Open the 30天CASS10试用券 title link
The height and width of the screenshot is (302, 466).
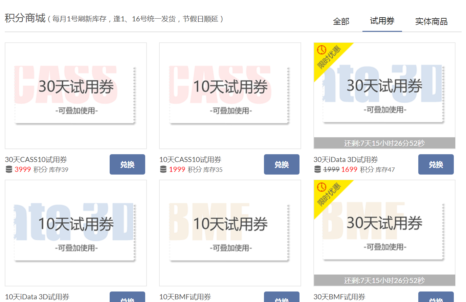pyautogui.click(x=36, y=160)
